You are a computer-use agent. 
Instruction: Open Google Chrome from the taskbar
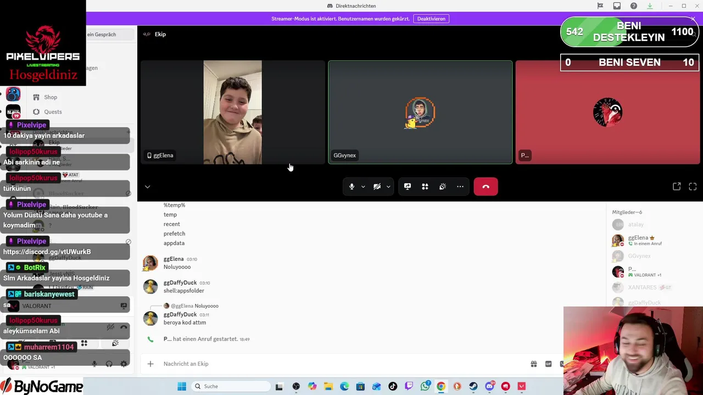tap(441, 386)
